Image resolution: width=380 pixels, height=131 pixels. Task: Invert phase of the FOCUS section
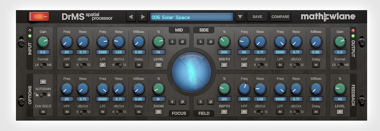(x=182, y=102)
